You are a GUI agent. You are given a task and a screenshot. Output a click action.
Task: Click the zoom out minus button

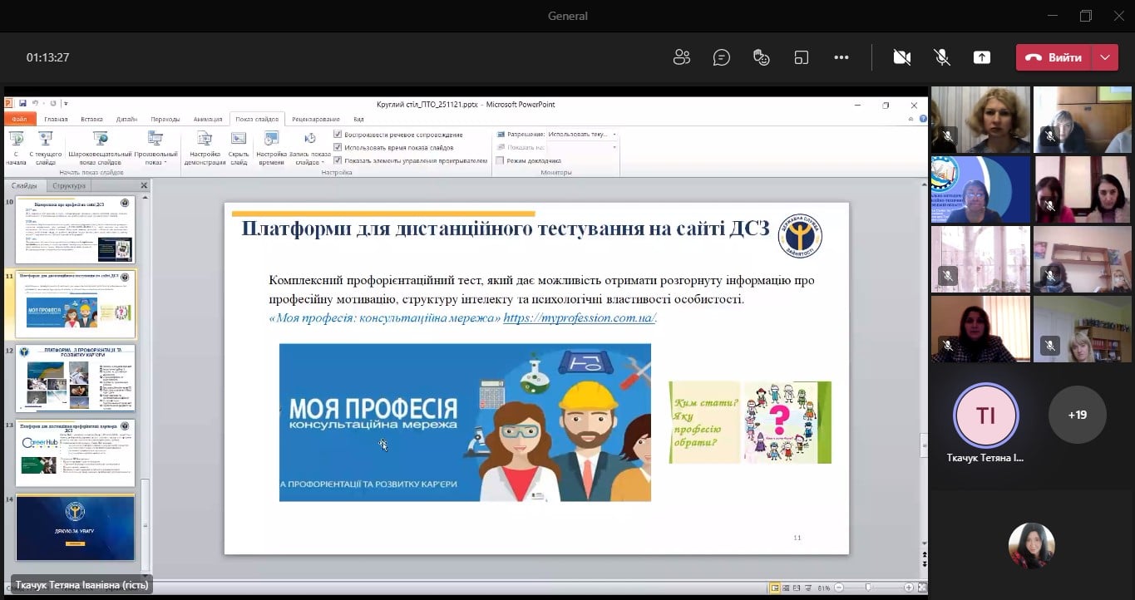(837, 588)
